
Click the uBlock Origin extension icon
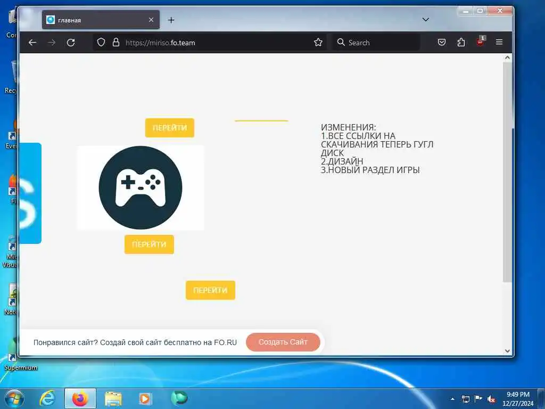(x=481, y=42)
